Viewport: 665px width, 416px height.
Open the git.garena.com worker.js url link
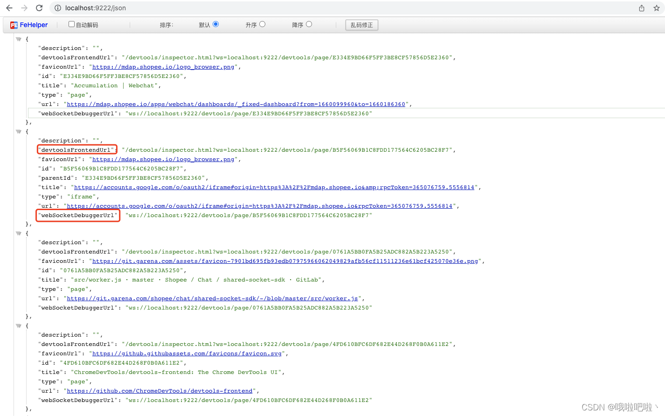(212, 298)
